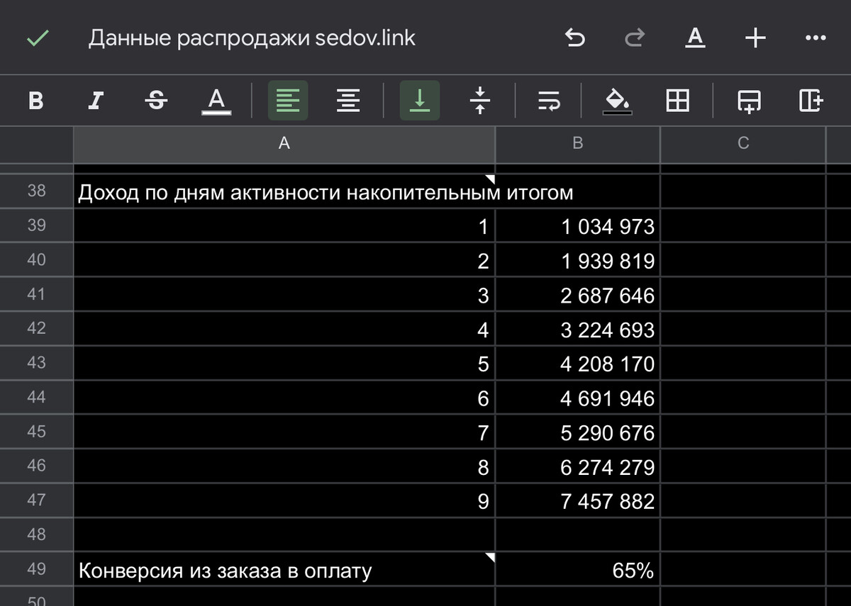The image size is (851, 606).
Task: Confirm edits with the green checkmark
Action: coord(37,38)
